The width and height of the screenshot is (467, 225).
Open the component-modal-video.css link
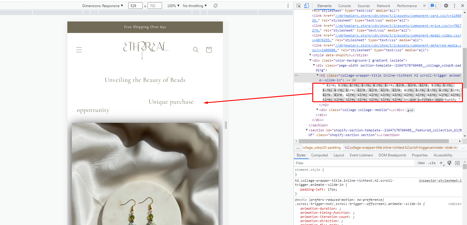tap(398, 35)
